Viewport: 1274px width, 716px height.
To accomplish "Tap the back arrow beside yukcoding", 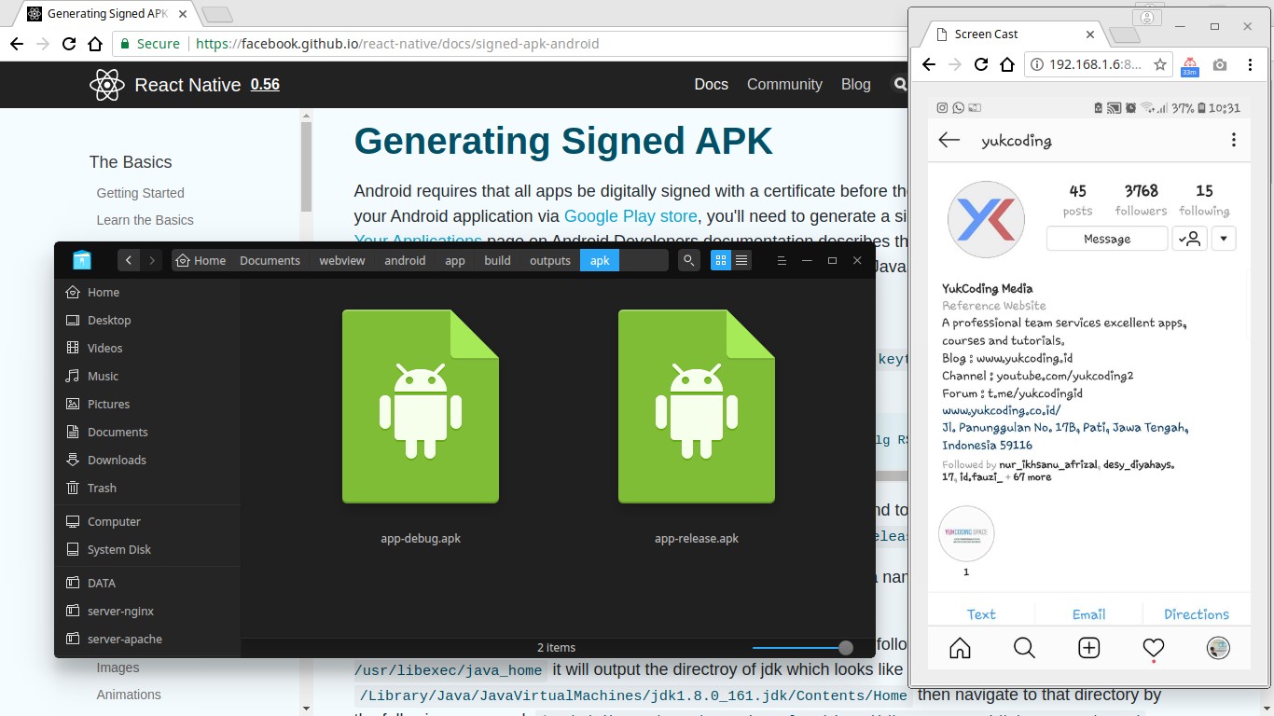I will [949, 140].
